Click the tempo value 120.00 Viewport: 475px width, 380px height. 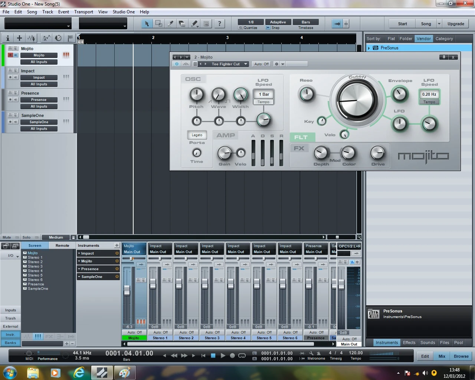click(x=356, y=353)
